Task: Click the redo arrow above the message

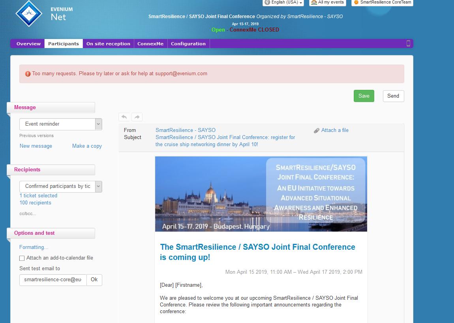Action: pos(137,117)
